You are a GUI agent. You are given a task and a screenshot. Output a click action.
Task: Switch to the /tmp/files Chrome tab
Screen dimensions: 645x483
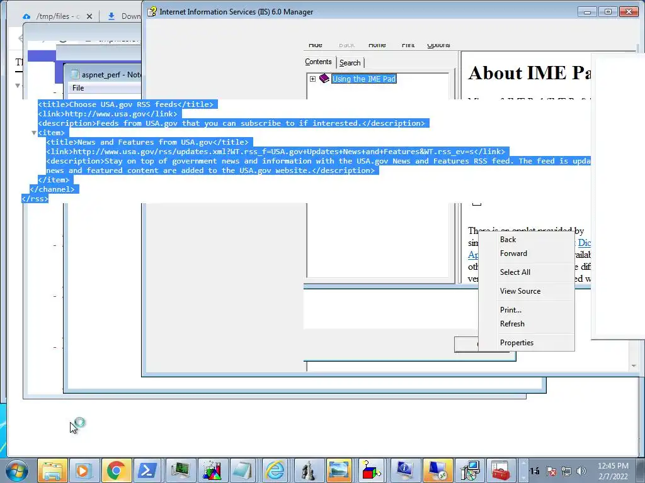[x=57, y=16]
